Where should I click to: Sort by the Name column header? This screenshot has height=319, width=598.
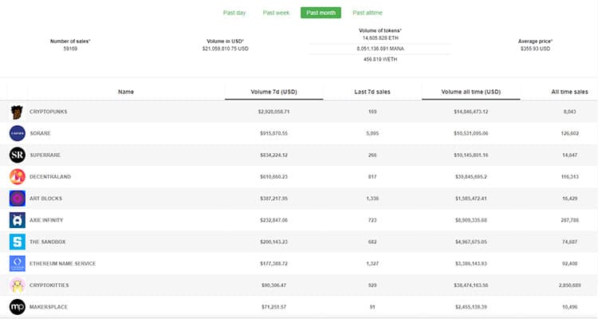pyautogui.click(x=126, y=92)
